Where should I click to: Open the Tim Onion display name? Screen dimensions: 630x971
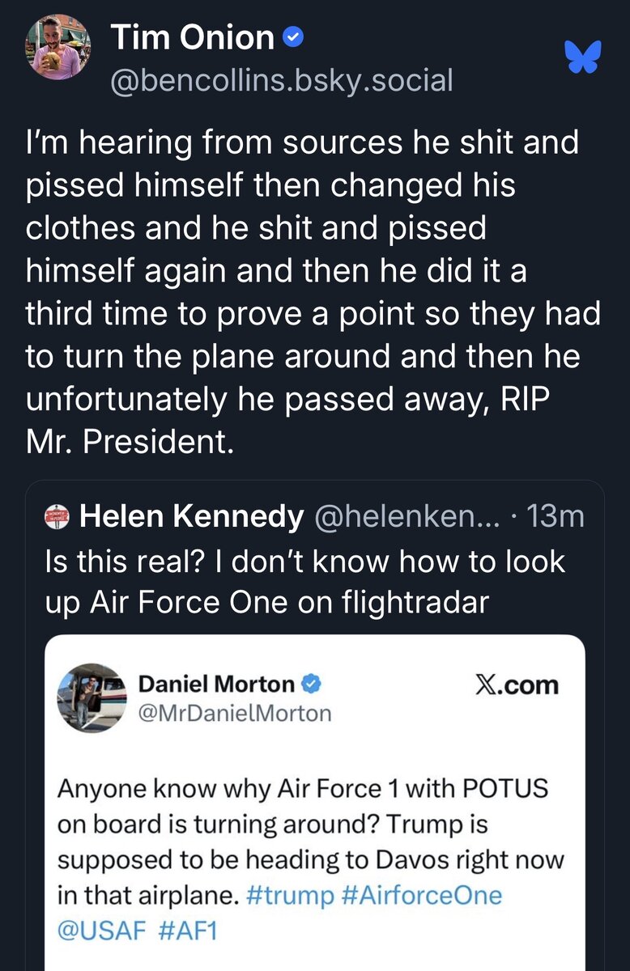192,37
